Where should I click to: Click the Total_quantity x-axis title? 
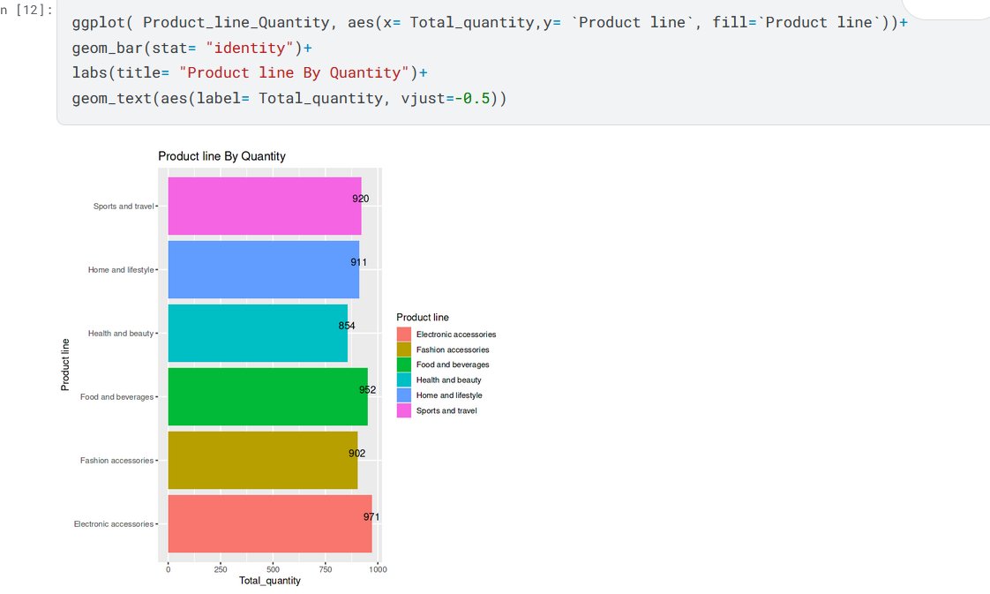pos(270,581)
